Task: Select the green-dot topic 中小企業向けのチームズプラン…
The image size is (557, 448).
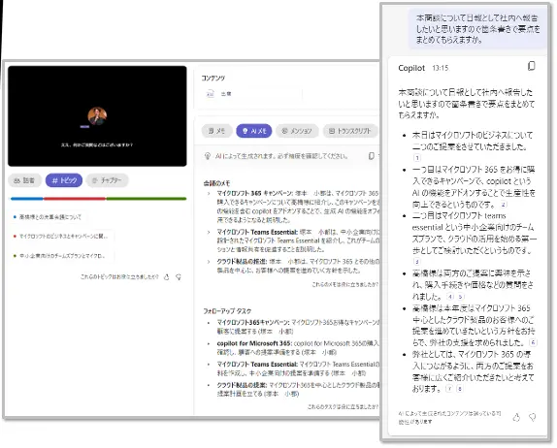Action: point(61,256)
